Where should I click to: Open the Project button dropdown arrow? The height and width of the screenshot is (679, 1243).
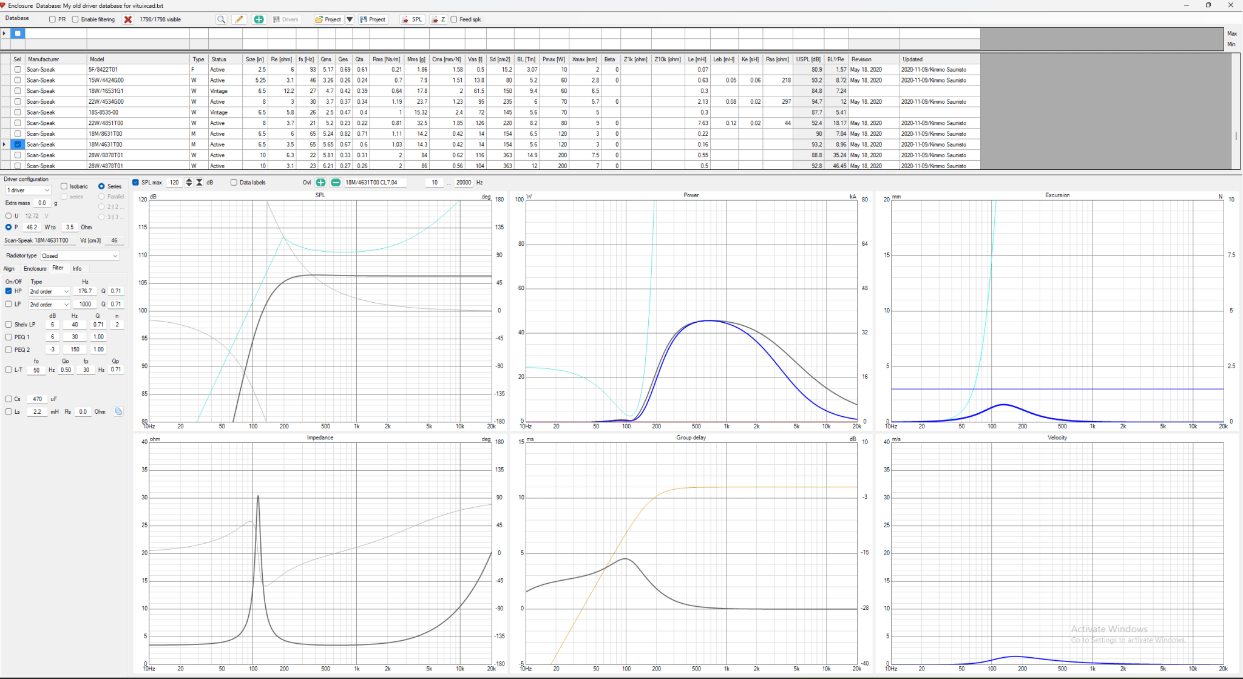point(350,19)
